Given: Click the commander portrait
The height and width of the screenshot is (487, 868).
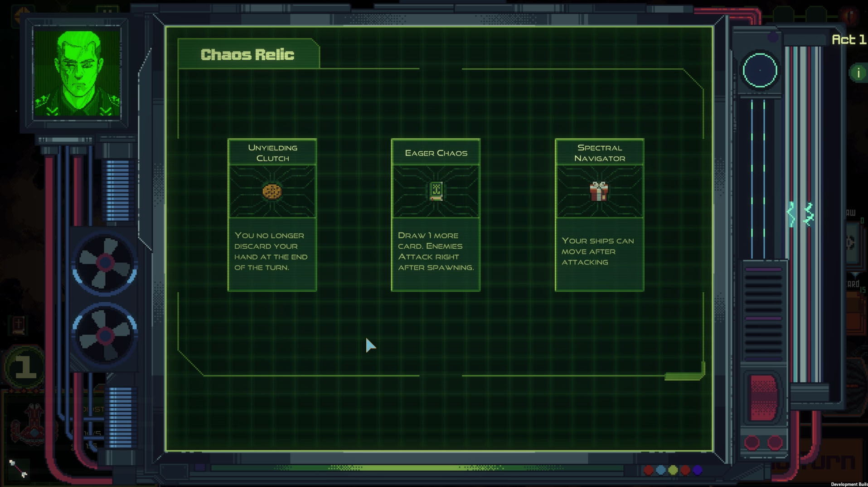Looking at the screenshot, I should pos(77,72).
